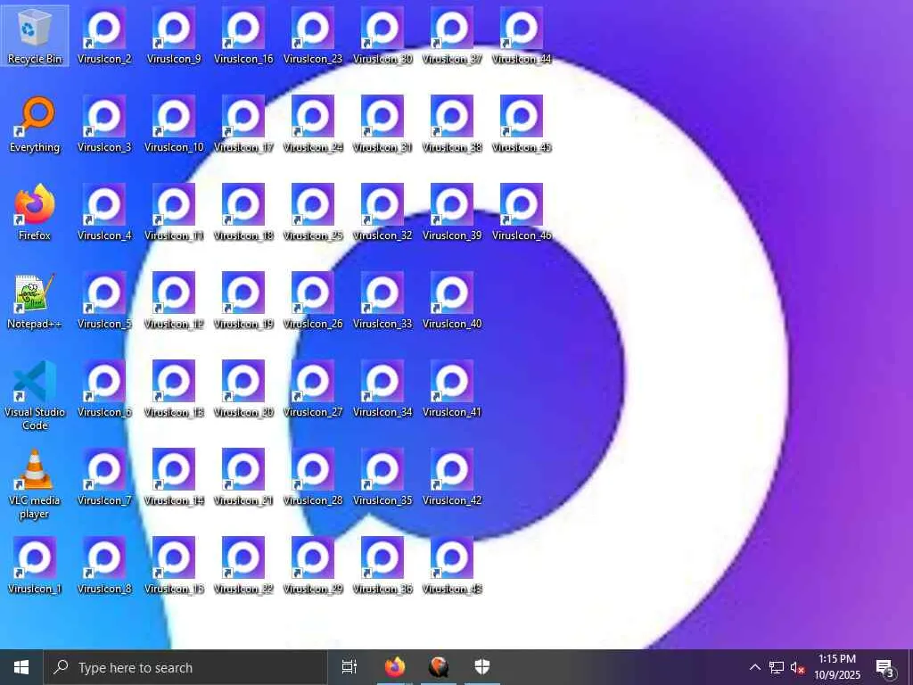Select the VirusIcon_30 icon

point(382,36)
